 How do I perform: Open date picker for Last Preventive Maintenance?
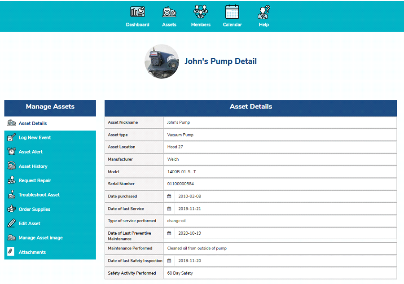[169, 233]
